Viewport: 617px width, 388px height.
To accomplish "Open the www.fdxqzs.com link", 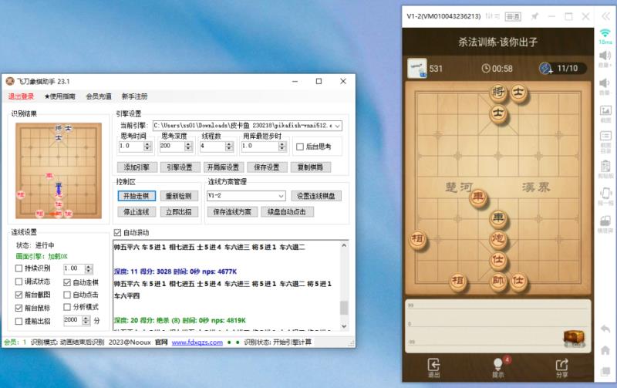I will tap(197, 342).
